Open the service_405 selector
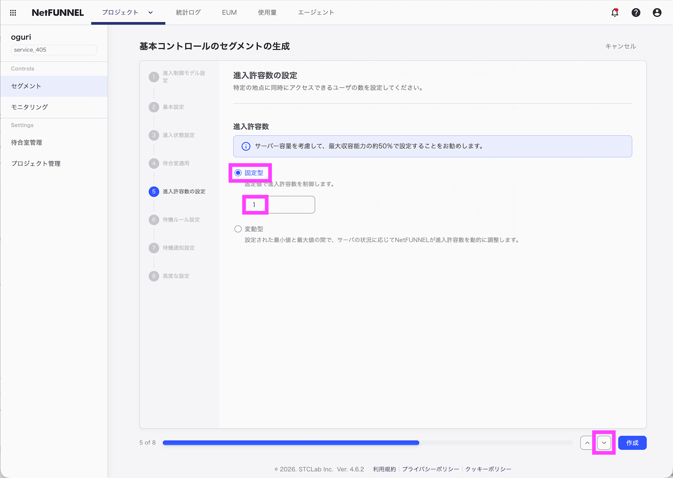 [x=54, y=50]
